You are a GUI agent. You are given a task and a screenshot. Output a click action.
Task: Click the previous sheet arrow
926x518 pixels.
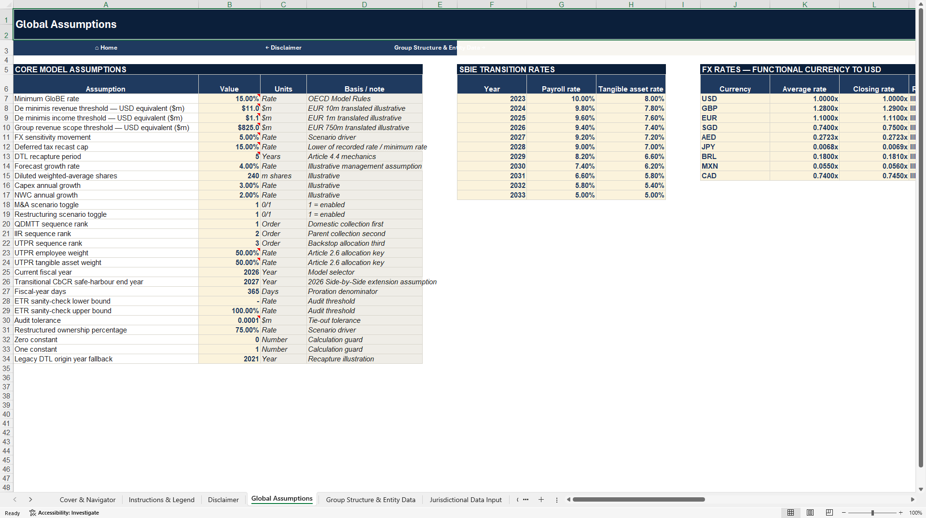point(15,500)
